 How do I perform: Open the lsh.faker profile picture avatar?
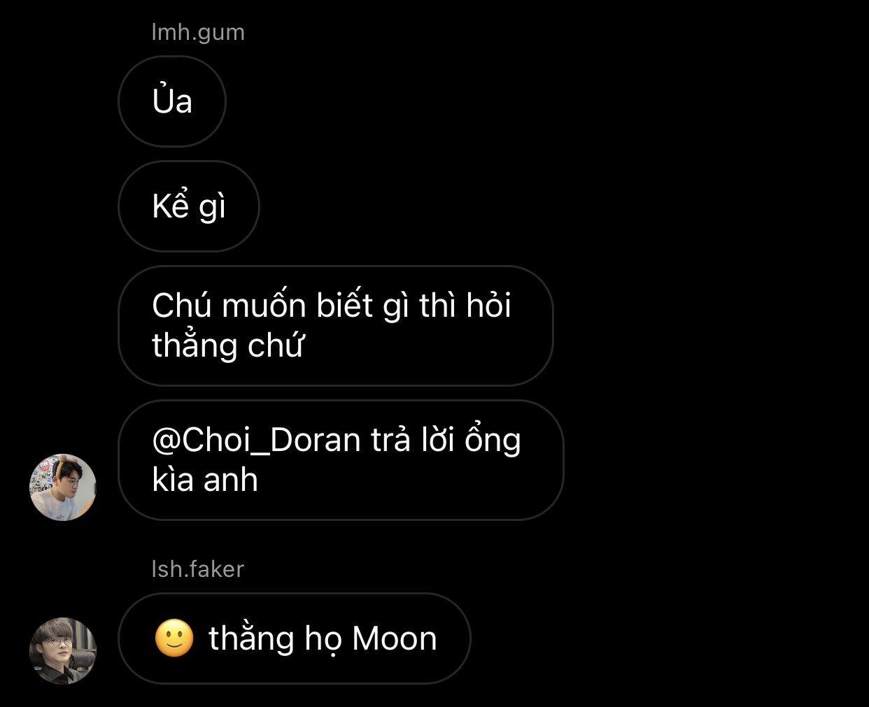click(x=63, y=650)
